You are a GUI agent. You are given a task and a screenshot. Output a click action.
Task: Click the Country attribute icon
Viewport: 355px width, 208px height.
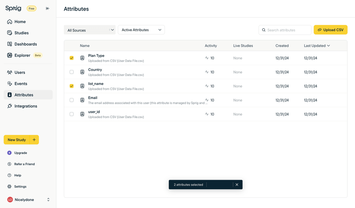pos(83,72)
